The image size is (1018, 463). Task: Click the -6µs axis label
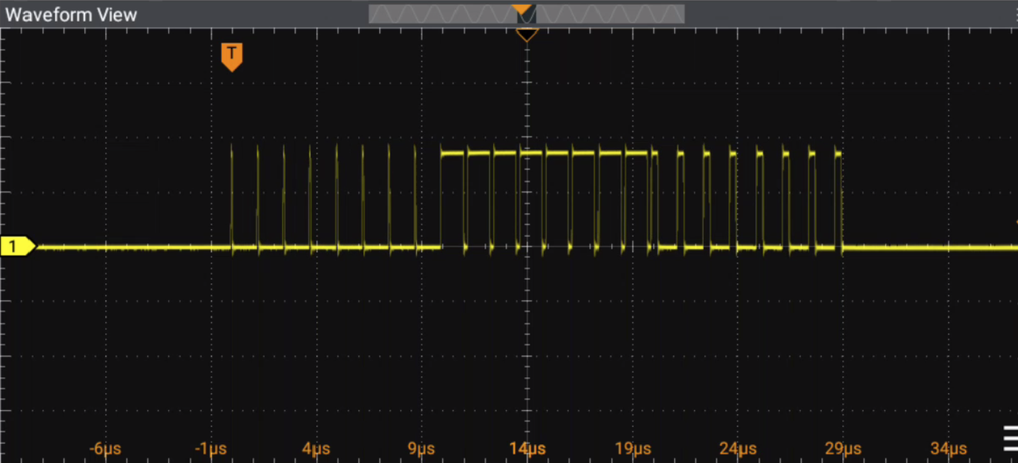point(105,448)
